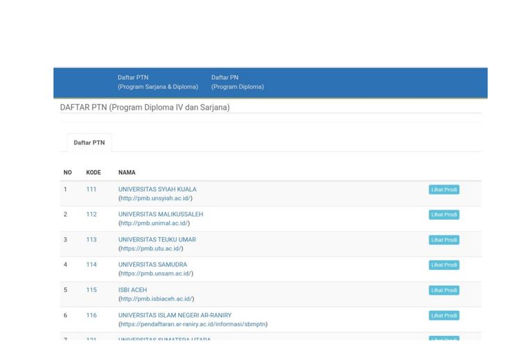Open the Universitas Islam Negeri Ar-Raniry link
Screen dimensions: 520x347
coord(175,315)
